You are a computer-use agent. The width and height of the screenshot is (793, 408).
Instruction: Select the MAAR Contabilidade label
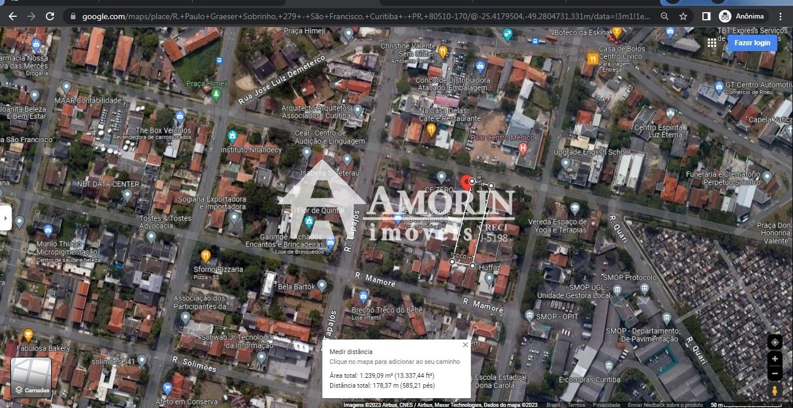click(x=88, y=100)
